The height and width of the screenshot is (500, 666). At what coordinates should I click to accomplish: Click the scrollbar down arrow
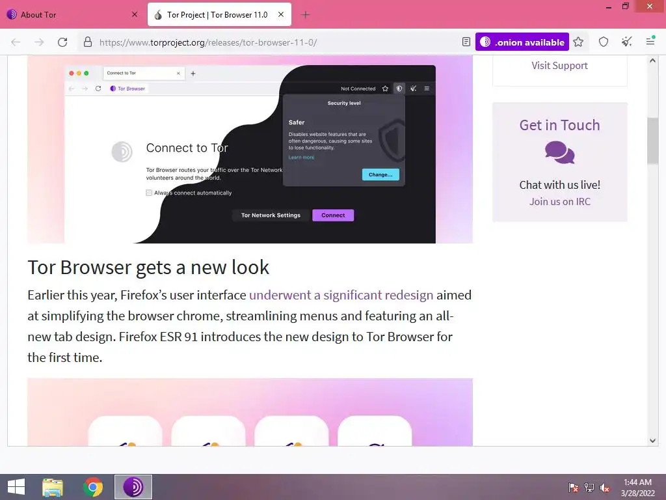652,441
